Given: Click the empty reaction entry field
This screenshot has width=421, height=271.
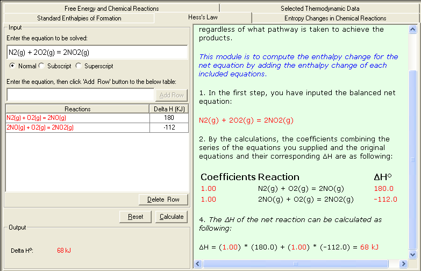Looking at the screenshot, I should pos(80,95).
